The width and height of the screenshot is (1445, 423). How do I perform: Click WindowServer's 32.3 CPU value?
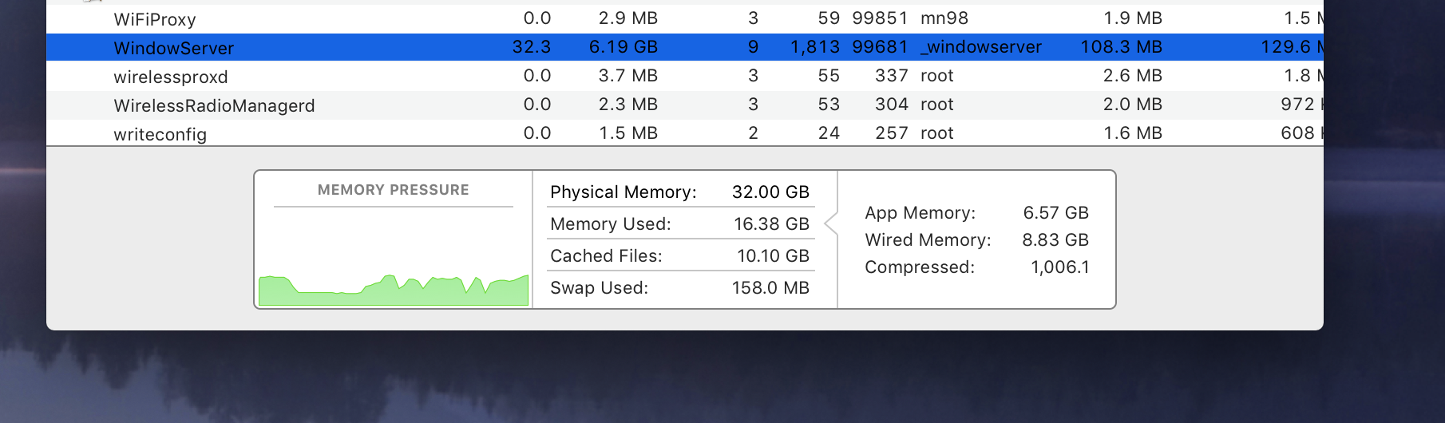[x=532, y=47]
